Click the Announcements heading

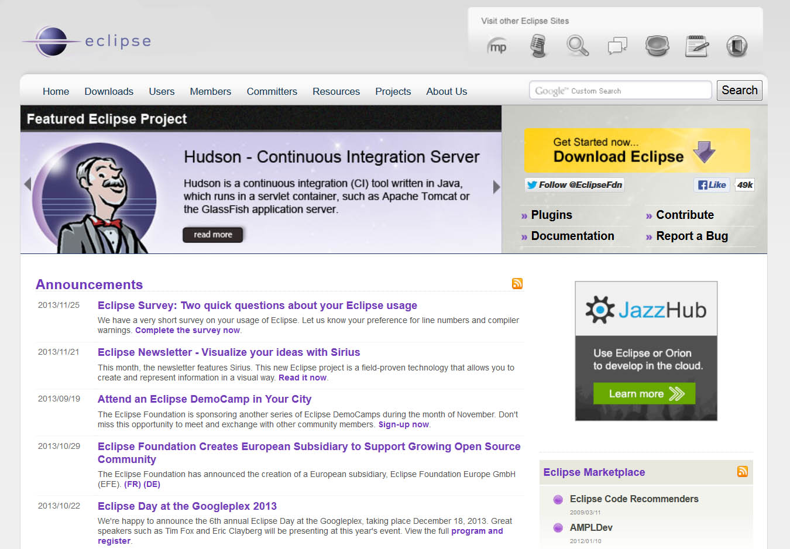coord(89,284)
